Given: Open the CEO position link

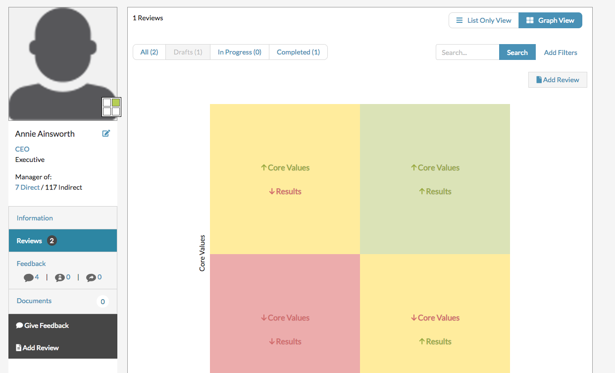Looking at the screenshot, I should [22, 149].
